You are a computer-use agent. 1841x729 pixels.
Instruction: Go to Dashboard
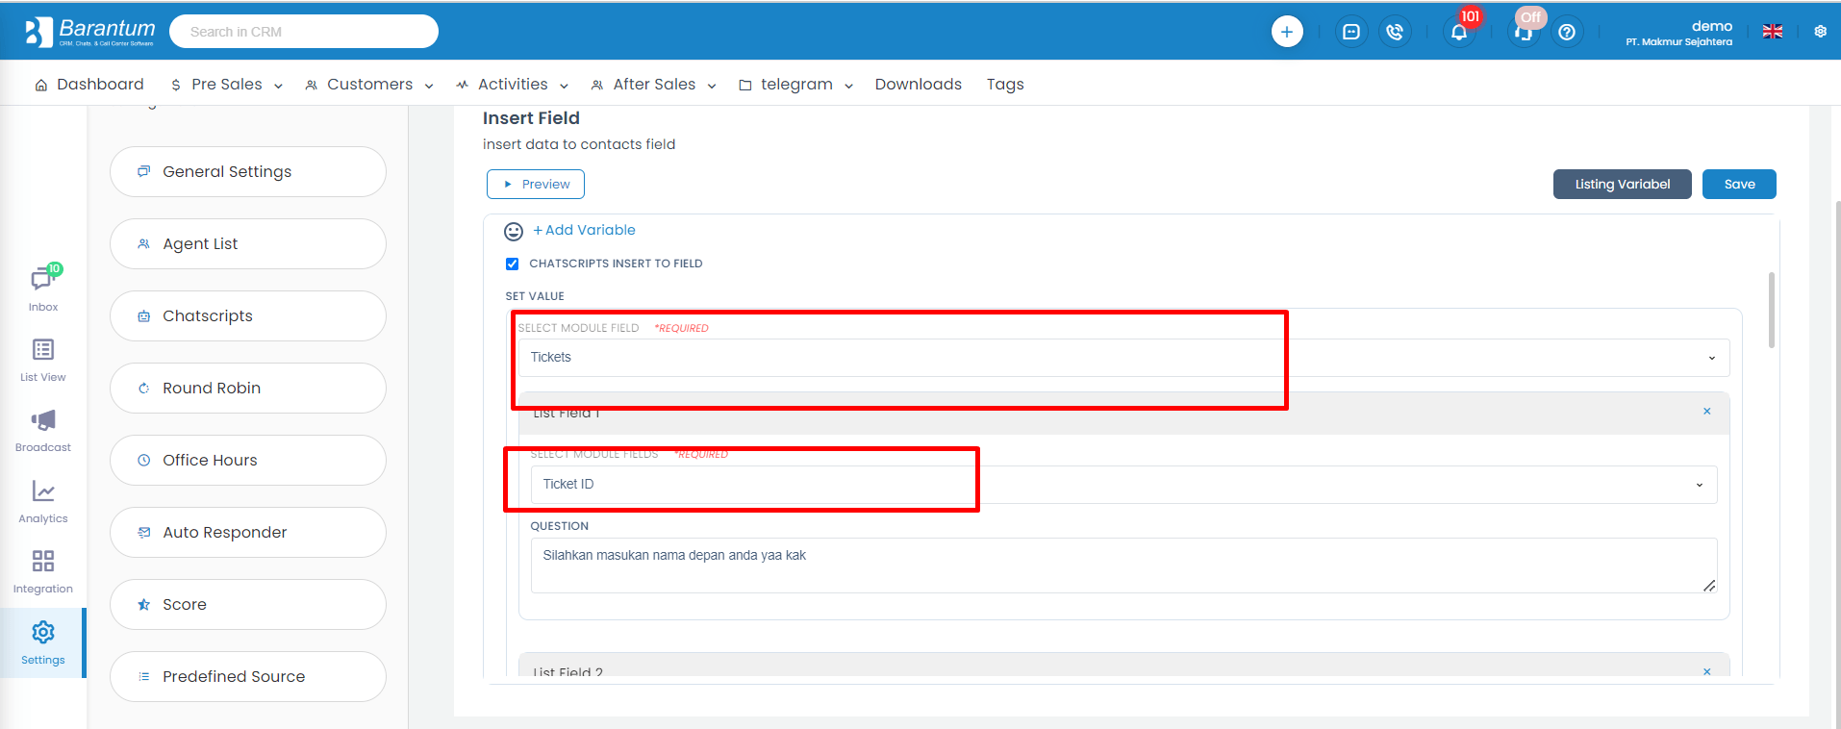(89, 85)
